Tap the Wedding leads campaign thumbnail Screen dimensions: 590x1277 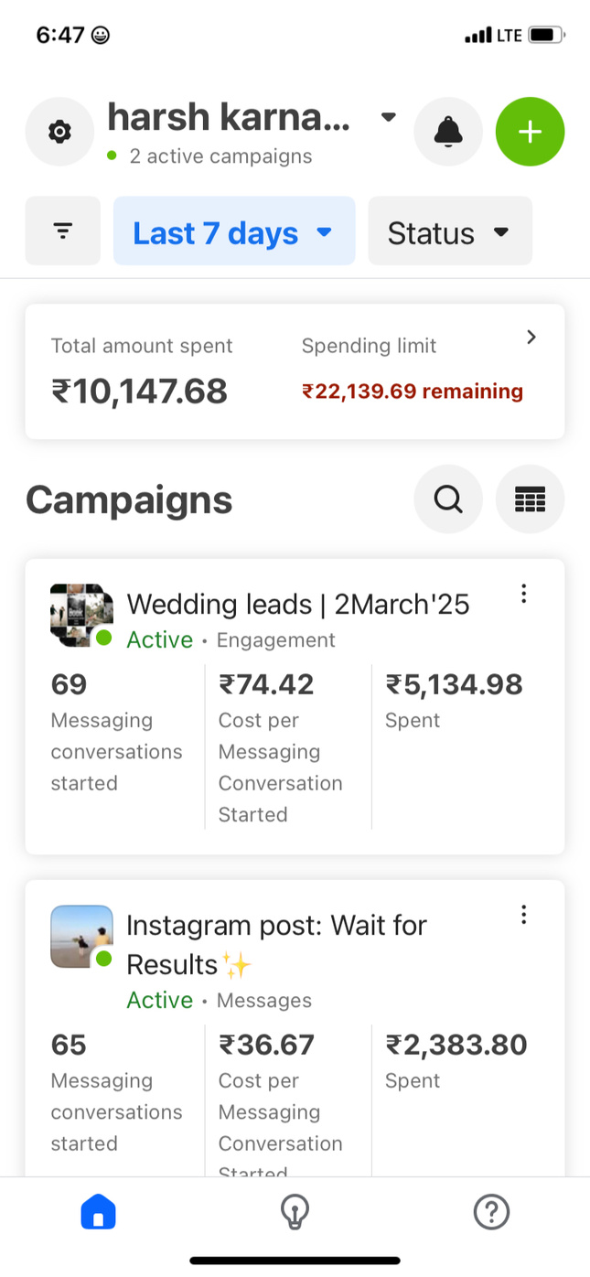(81, 615)
